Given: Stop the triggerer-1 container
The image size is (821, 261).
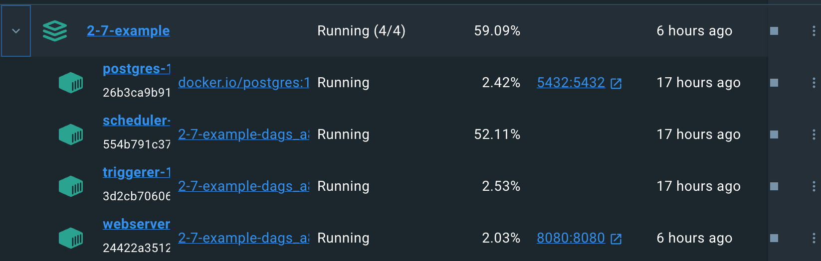Looking at the screenshot, I should tap(774, 186).
